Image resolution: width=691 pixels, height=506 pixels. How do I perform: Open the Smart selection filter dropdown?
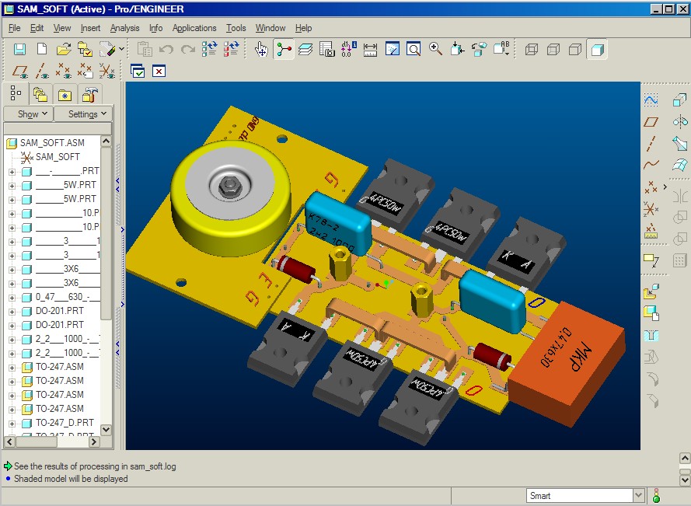click(638, 496)
